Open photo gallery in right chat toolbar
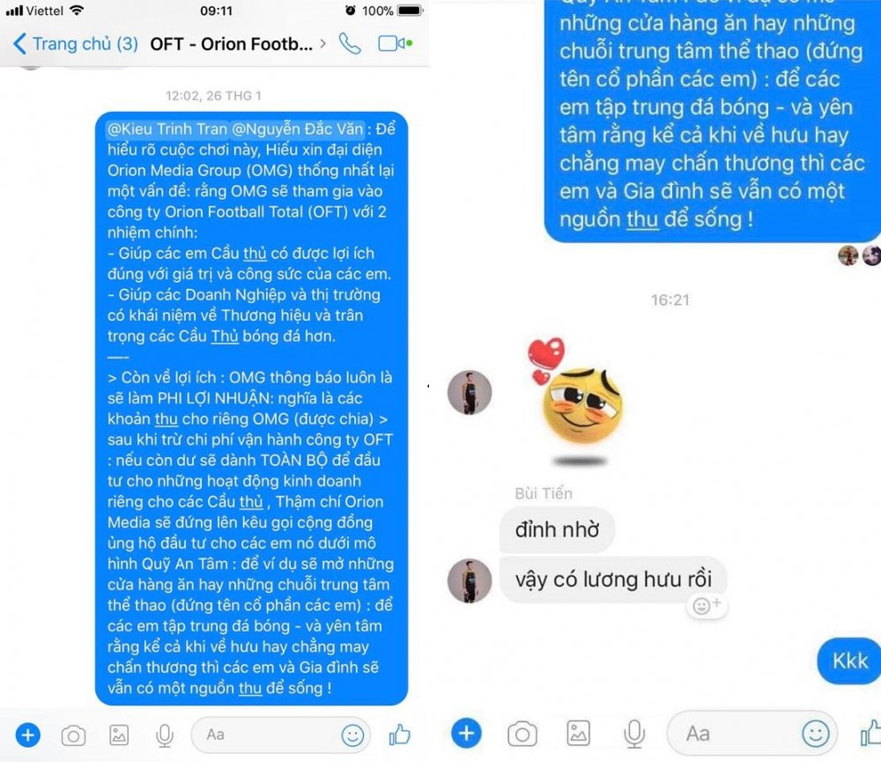 (578, 733)
